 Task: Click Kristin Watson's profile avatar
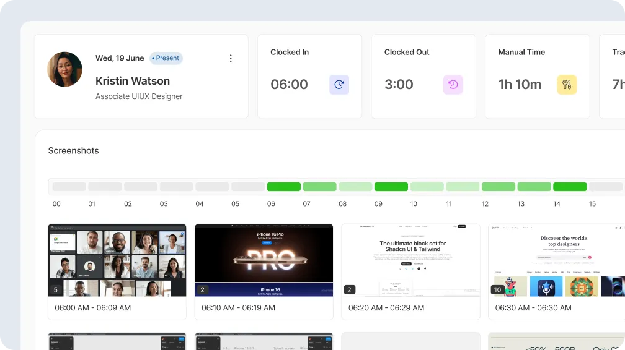[x=64, y=69]
